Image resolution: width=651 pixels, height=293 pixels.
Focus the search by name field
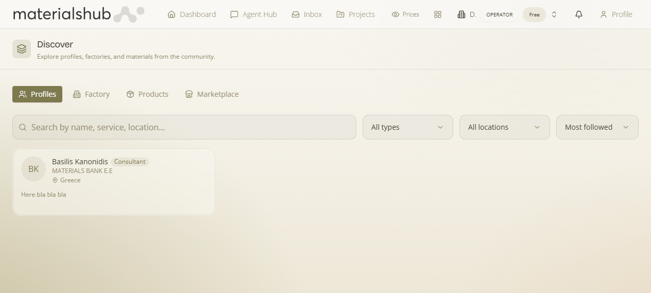(x=184, y=127)
